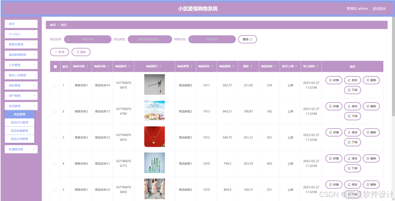Sort table by 商品编号 column arrows
395x201 pixels.
(x=130, y=66)
